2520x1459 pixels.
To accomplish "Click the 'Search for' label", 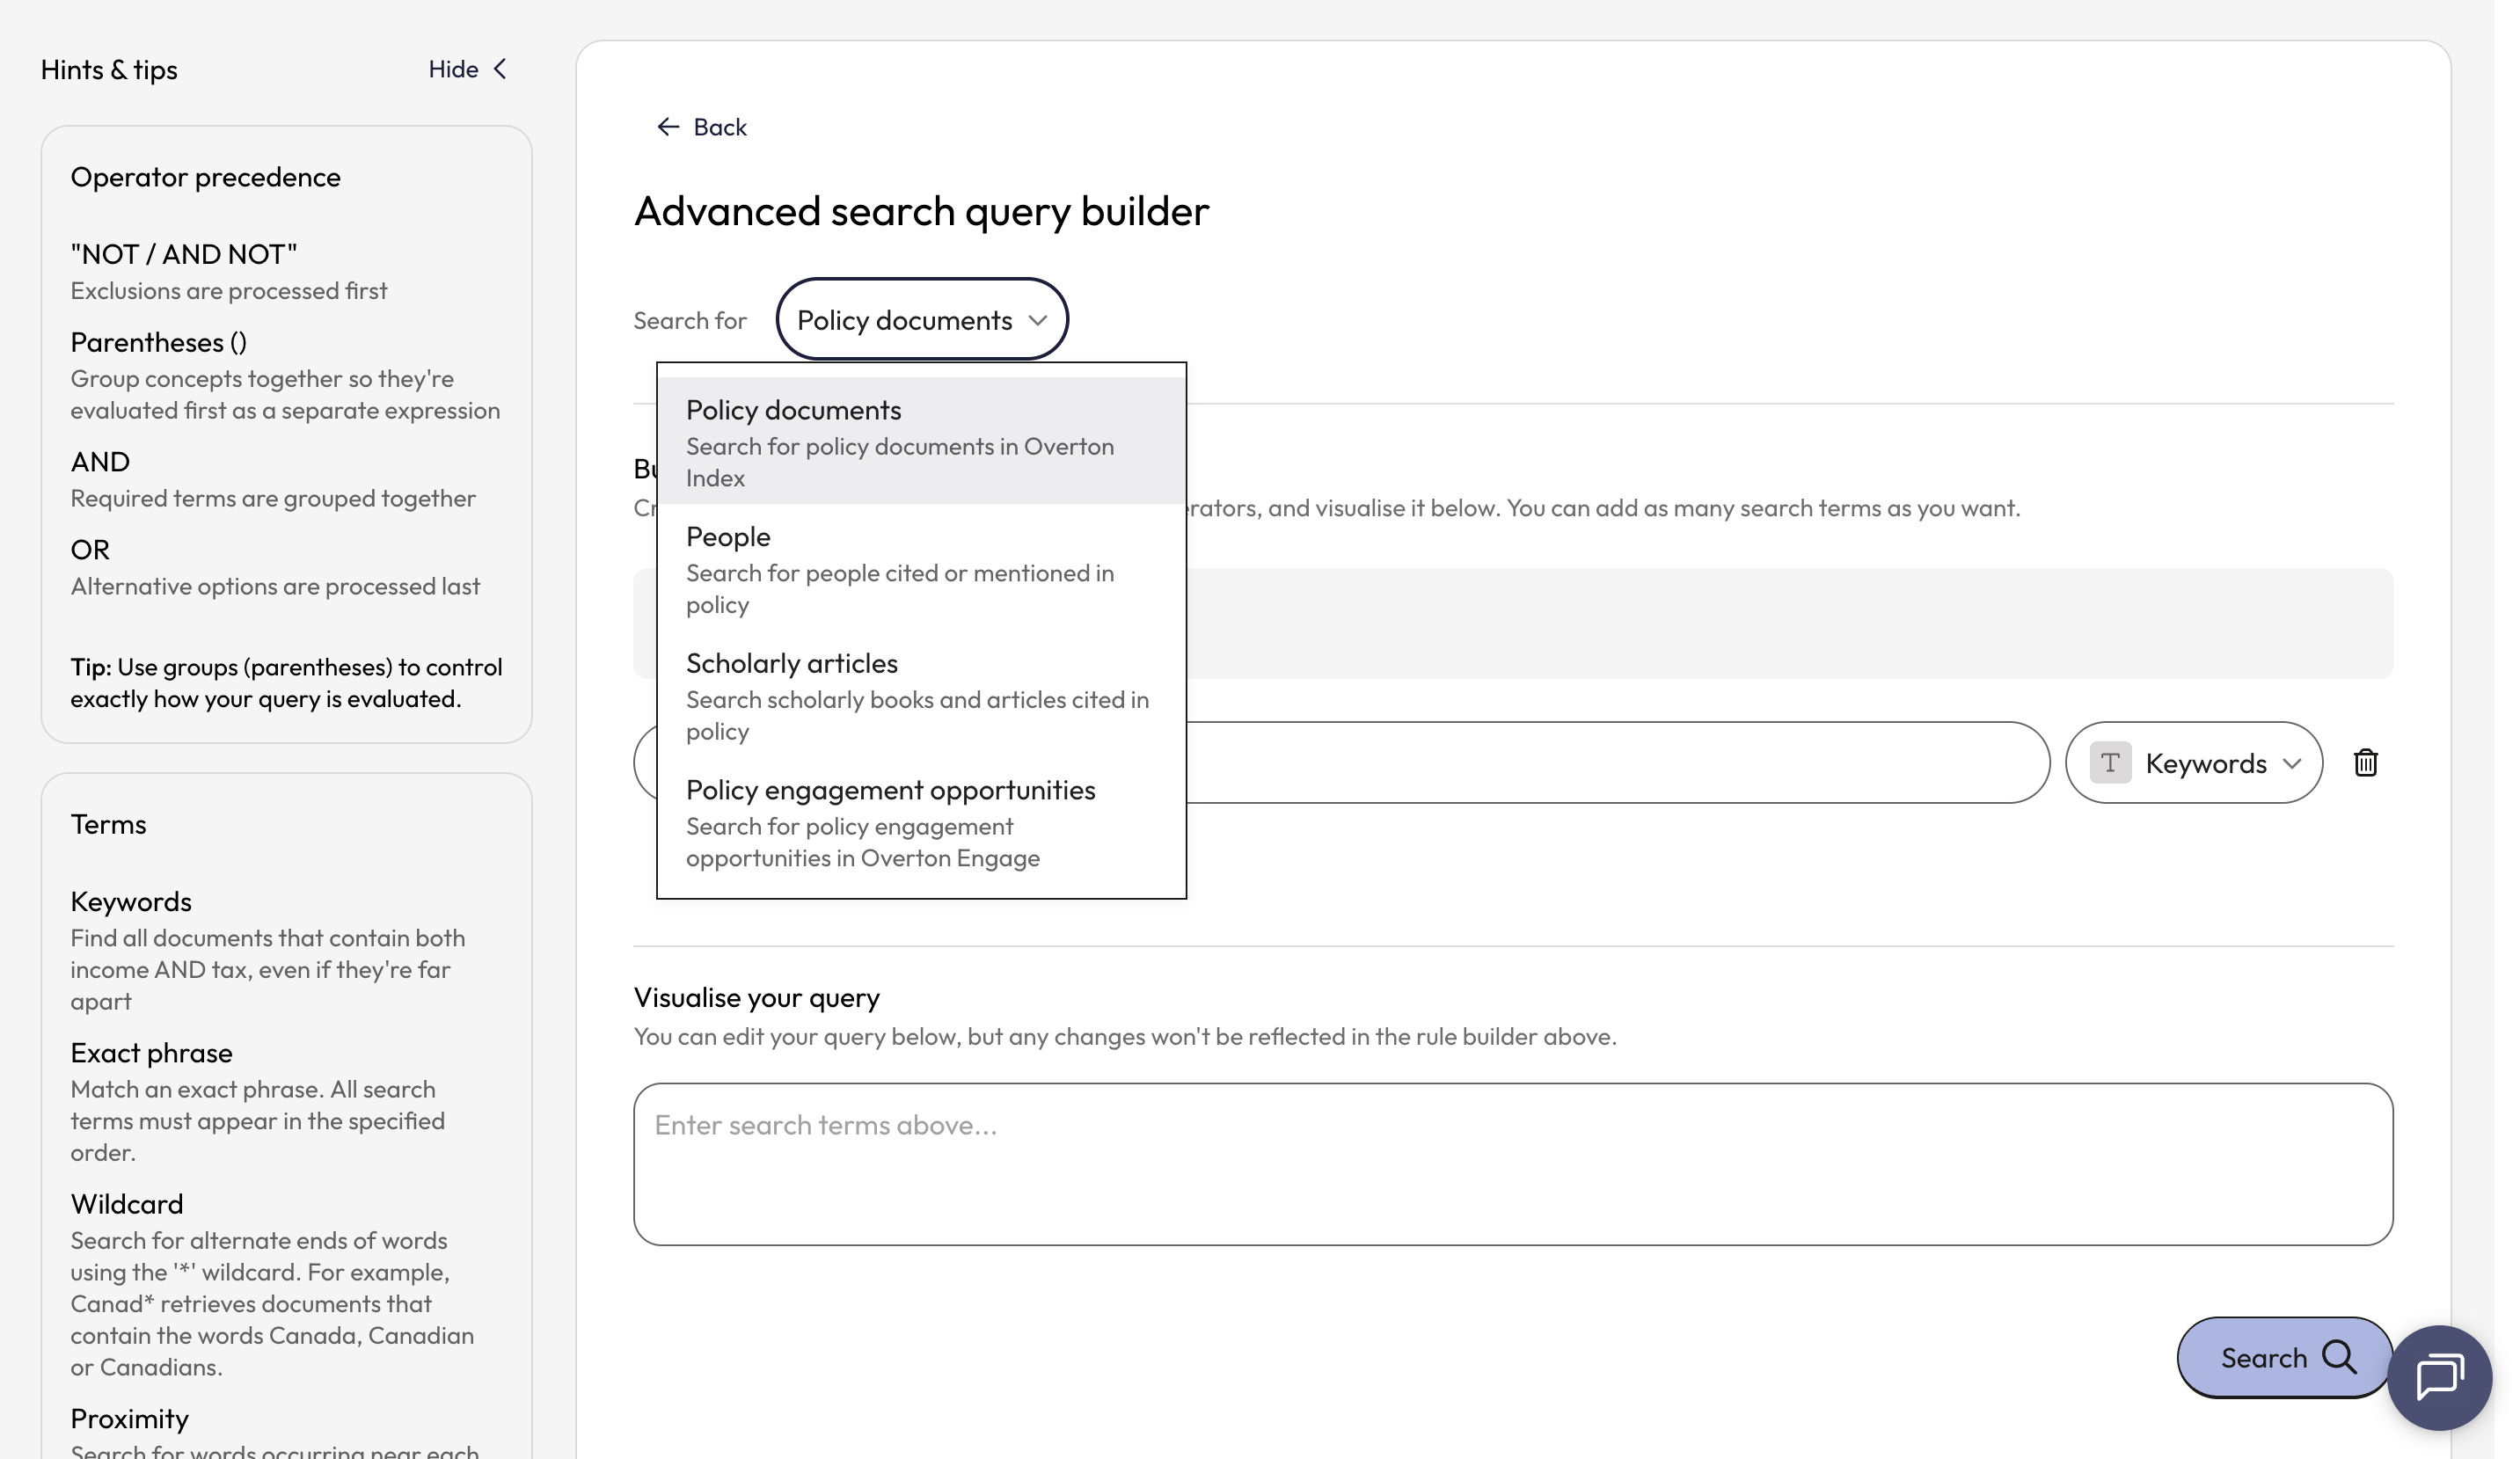I will 690,321.
